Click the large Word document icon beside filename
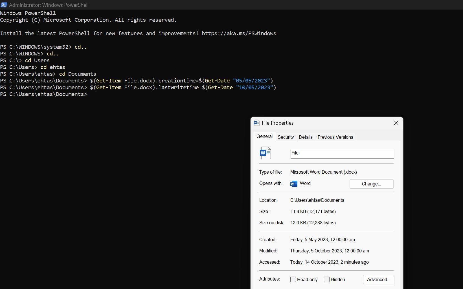463x289 pixels. pyautogui.click(x=265, y=153)
